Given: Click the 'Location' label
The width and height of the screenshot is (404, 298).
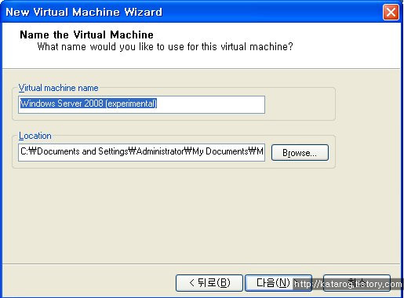Looking at the screenshot, I should coord(35,136).
